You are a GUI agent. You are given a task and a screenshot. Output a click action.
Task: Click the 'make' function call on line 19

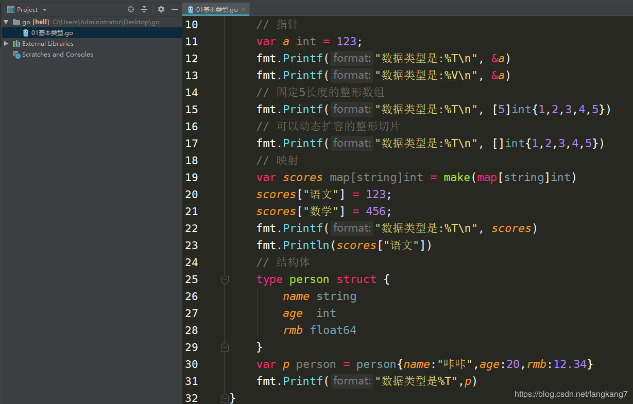(457, 178)
